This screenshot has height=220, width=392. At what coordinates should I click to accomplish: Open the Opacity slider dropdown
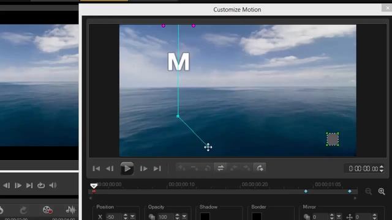(x=184, y=217)
